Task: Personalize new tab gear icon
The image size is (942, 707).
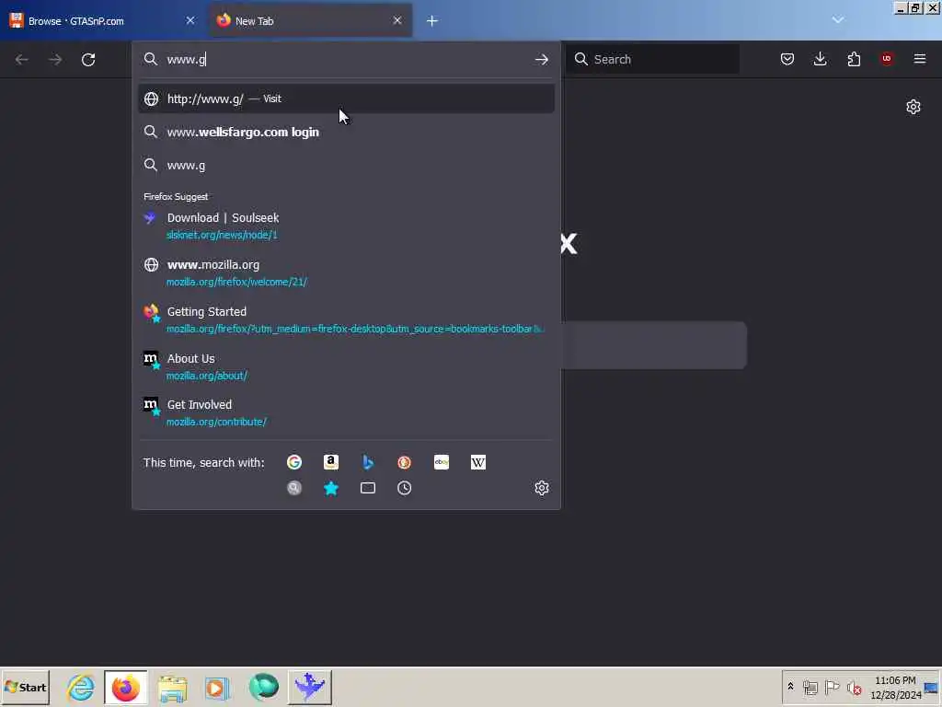Action: pos(913,107)
